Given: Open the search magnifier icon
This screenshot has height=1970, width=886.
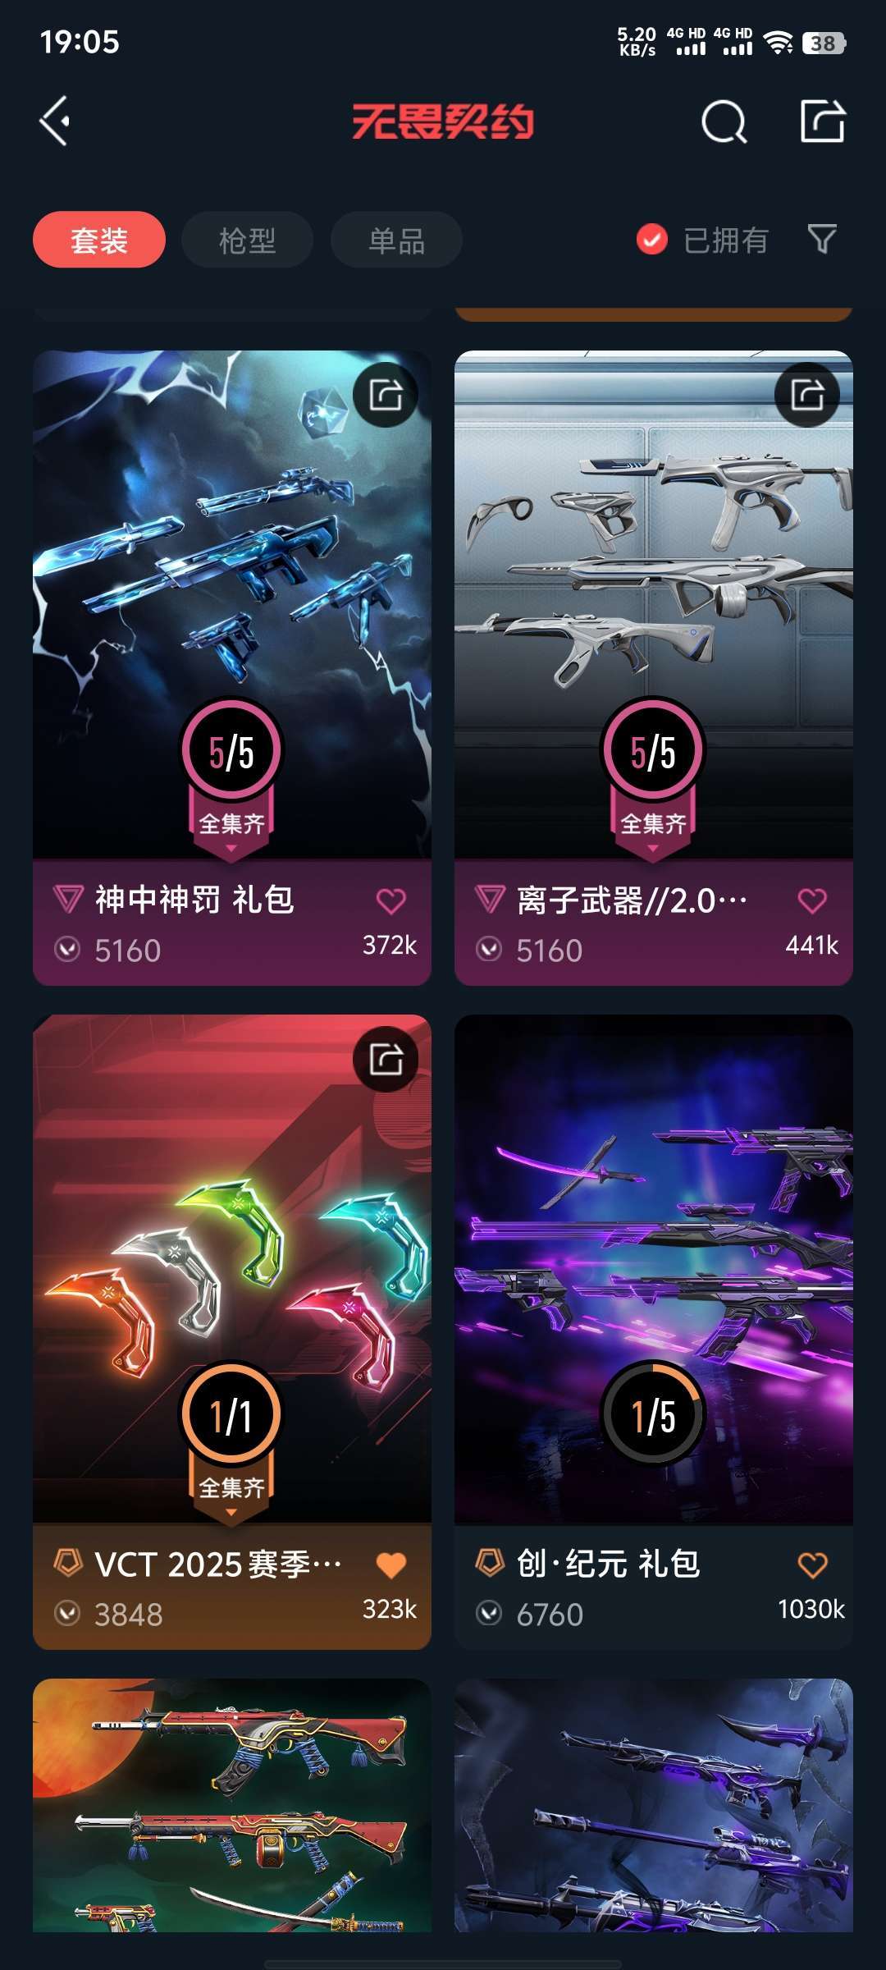Looking at the screenshot, I should [724, 123].
